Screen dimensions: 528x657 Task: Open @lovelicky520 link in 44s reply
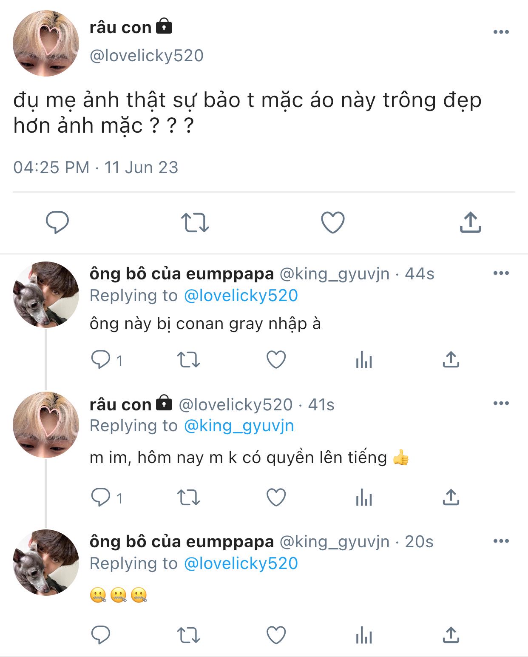coord(241,296)
